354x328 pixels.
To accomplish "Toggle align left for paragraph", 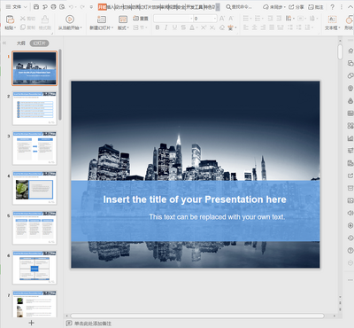I will (x=246, y=27).
